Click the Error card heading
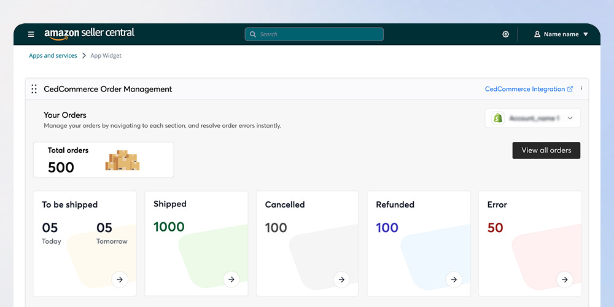614x307 pixels. coord(497,204)
